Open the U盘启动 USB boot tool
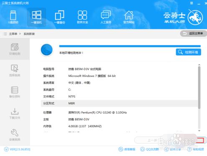This screenshot has height=156, width=207. click(13, 17)
